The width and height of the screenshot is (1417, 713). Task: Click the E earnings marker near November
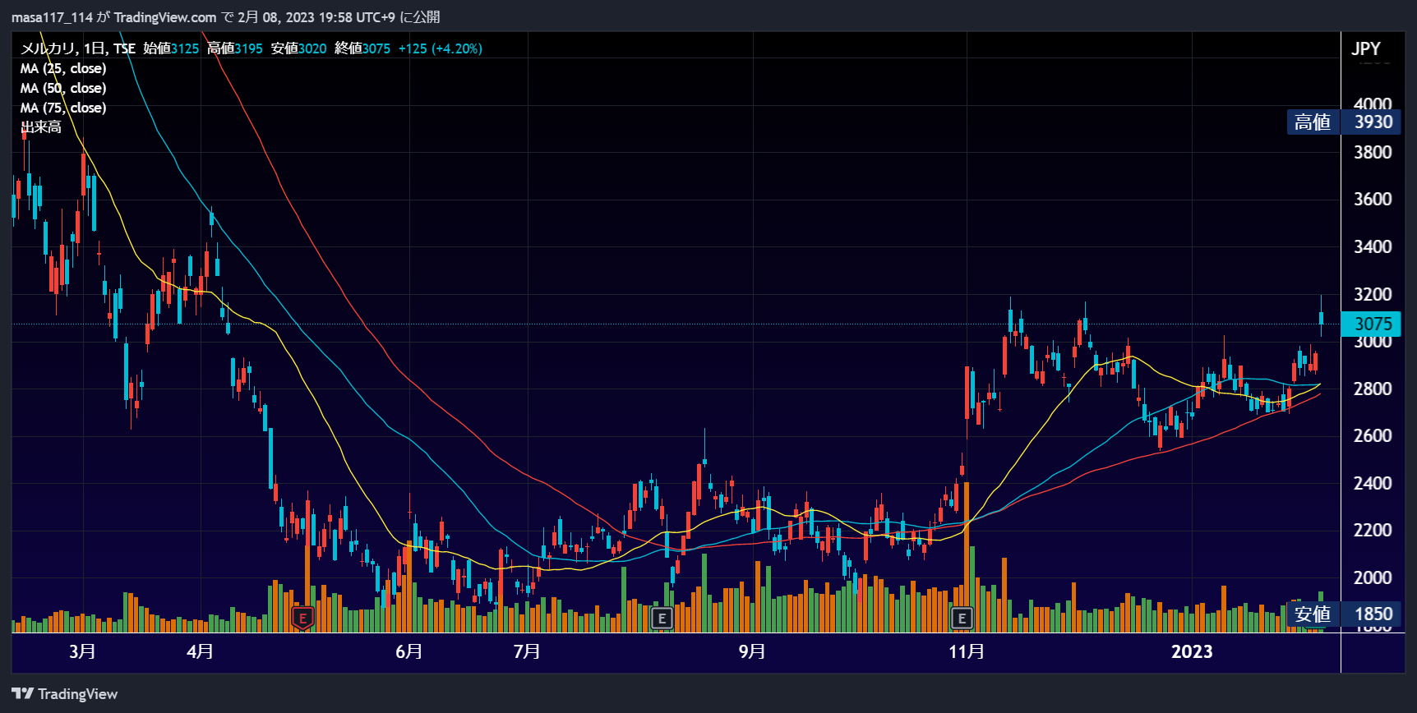click(962, 618)
